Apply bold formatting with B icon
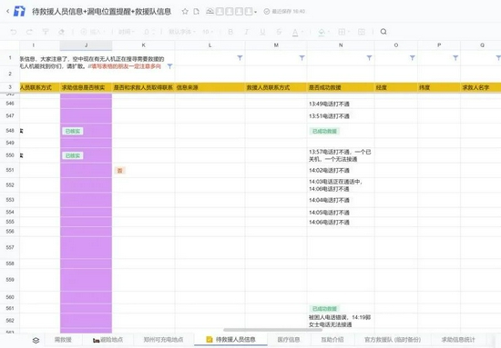501x348 pixels. [230, 32]
